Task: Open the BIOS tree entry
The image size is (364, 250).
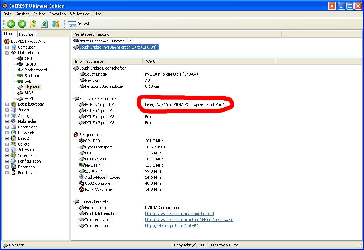Action: (29, 92)
